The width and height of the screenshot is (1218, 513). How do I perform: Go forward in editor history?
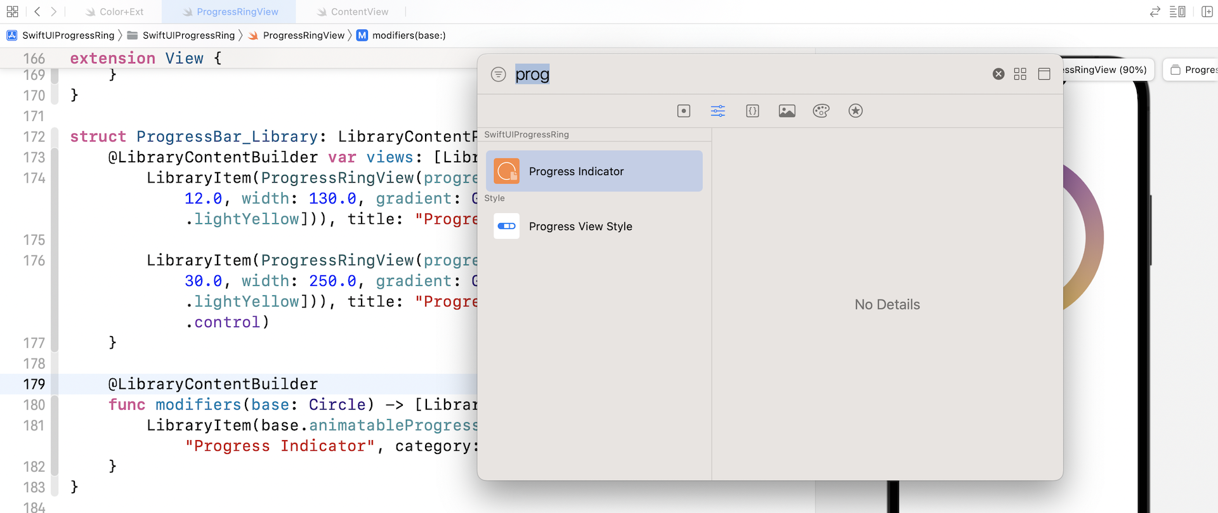pos(54,11)
